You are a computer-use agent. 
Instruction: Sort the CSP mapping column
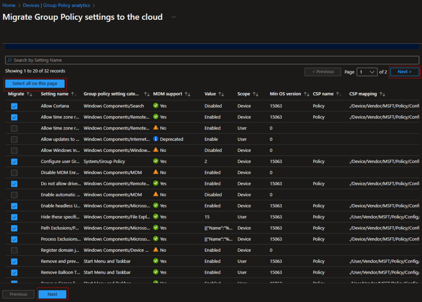pos(382,94)
